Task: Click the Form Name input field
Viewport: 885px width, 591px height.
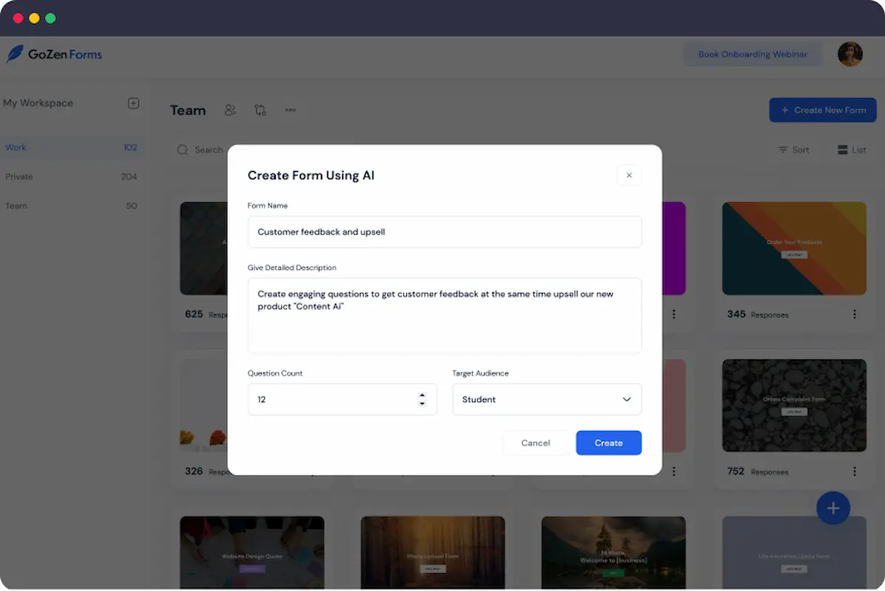Action: coord(445,231)
